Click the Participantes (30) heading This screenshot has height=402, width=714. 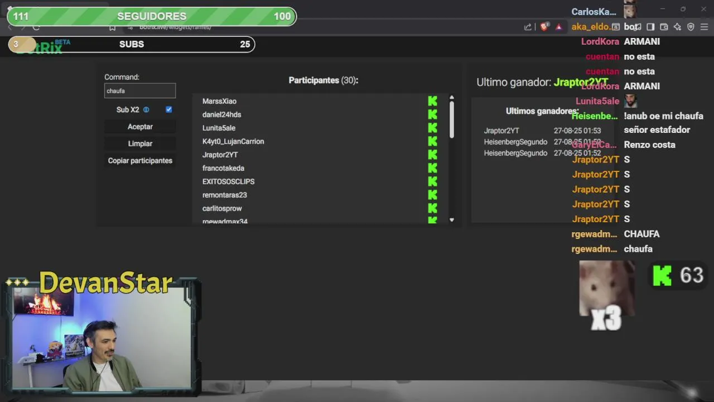point(324,80)
